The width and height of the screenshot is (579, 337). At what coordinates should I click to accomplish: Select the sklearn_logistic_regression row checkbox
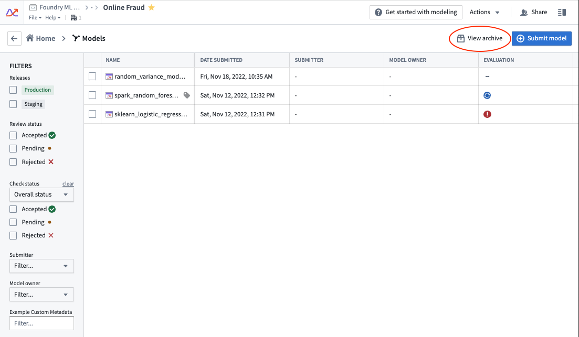(92, 114)
